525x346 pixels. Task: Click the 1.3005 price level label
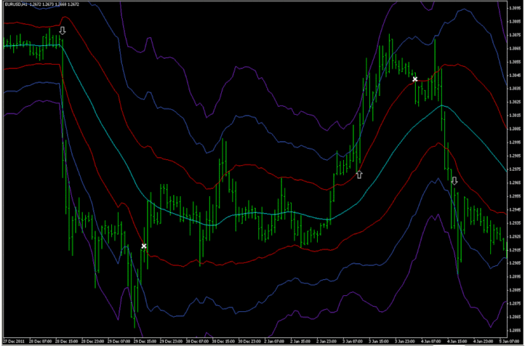(516, 129)
